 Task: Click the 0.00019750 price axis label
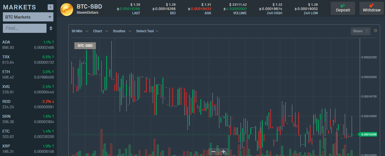369,97
